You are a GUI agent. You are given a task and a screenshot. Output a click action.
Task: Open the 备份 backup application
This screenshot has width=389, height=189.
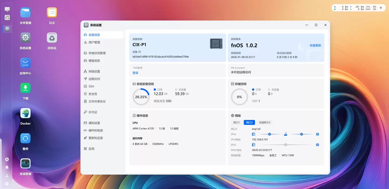[x=25, y=138]
